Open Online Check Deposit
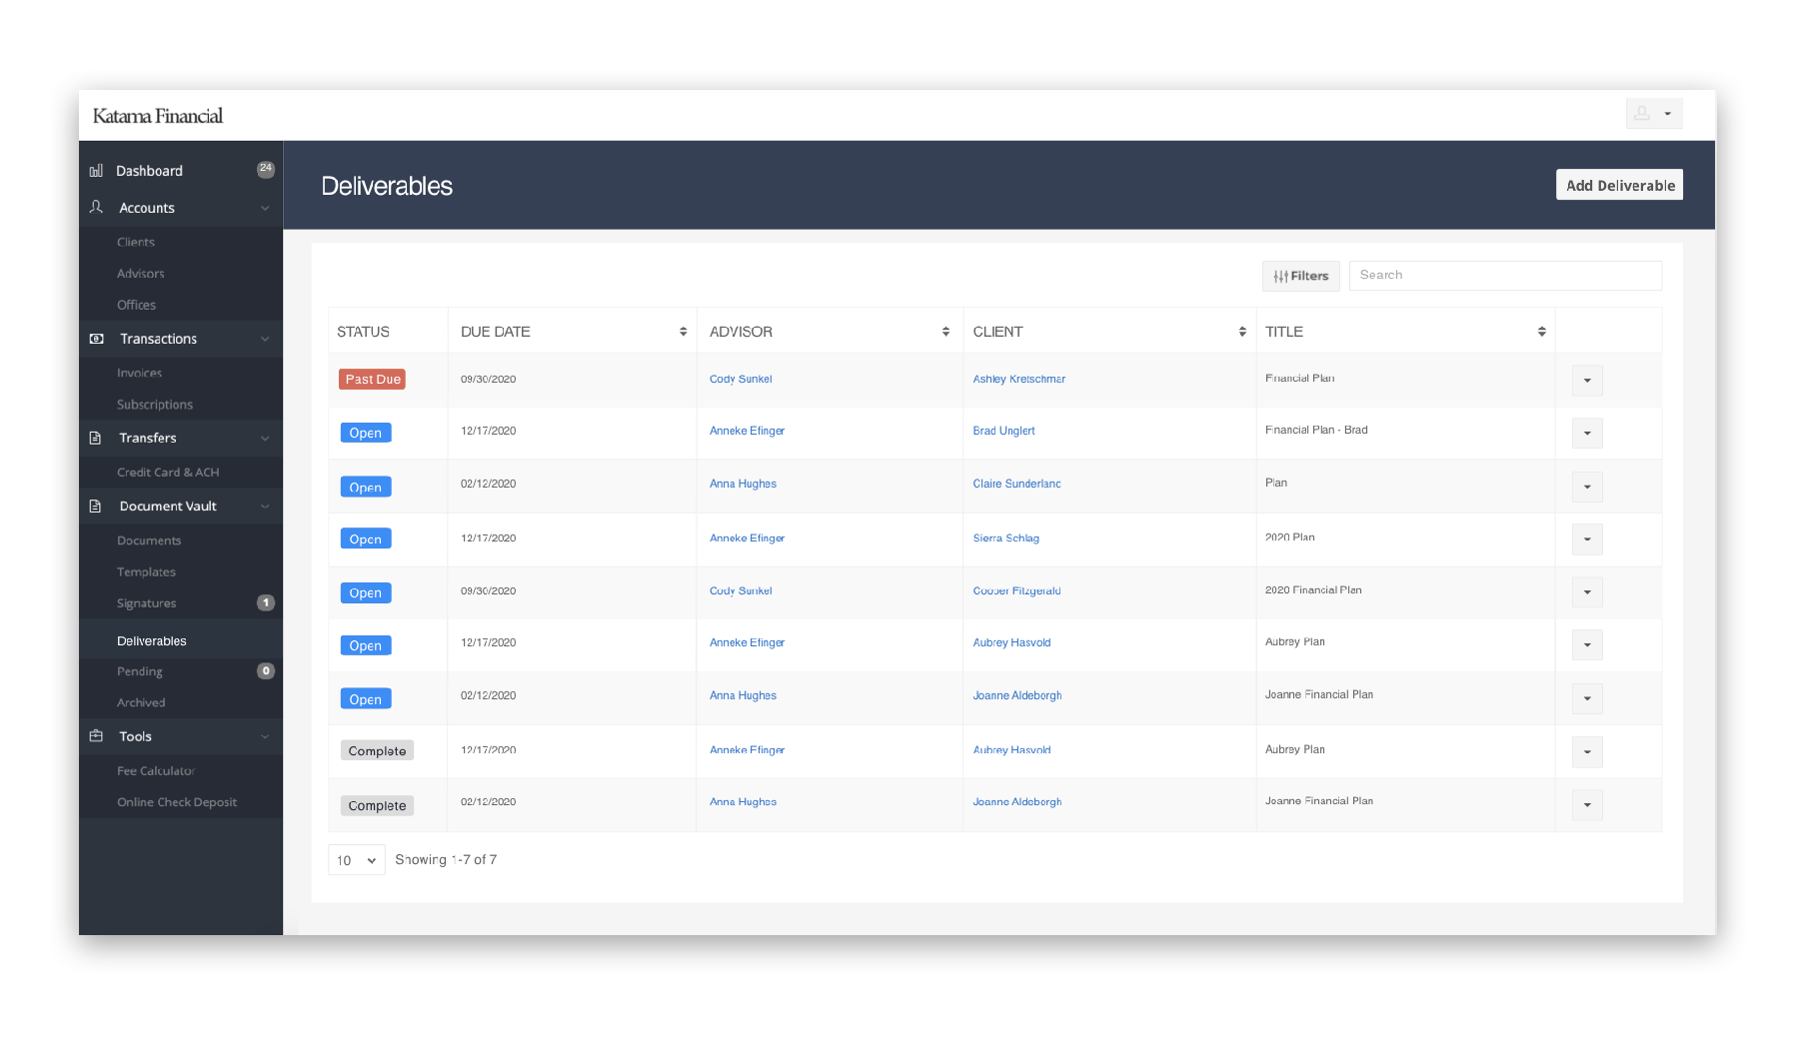 tap(177, 802)
